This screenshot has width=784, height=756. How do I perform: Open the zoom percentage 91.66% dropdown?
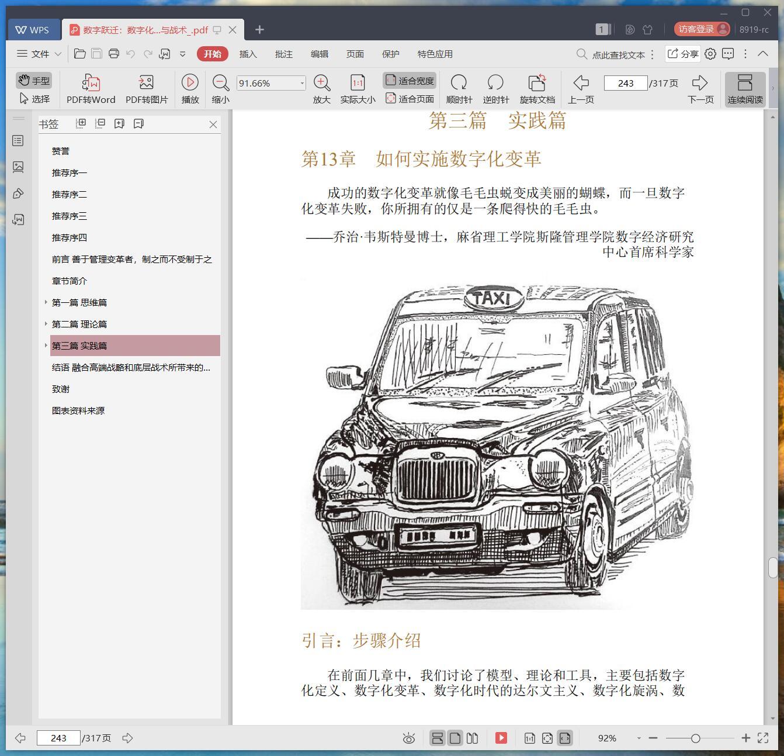[x=302, y=83]
